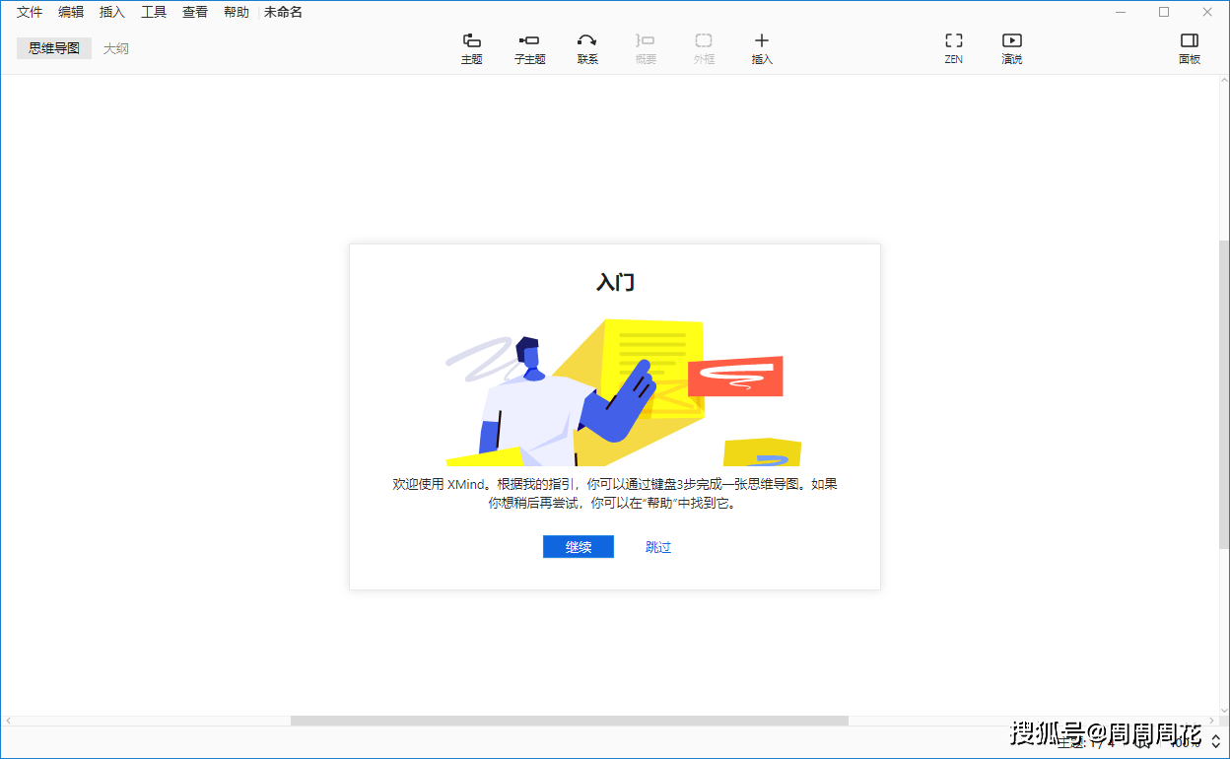The width and height of the screenshot is (1230, 759).
Task: Switch to the 大纲 outline tab
Action: click(x=116, y=48)
